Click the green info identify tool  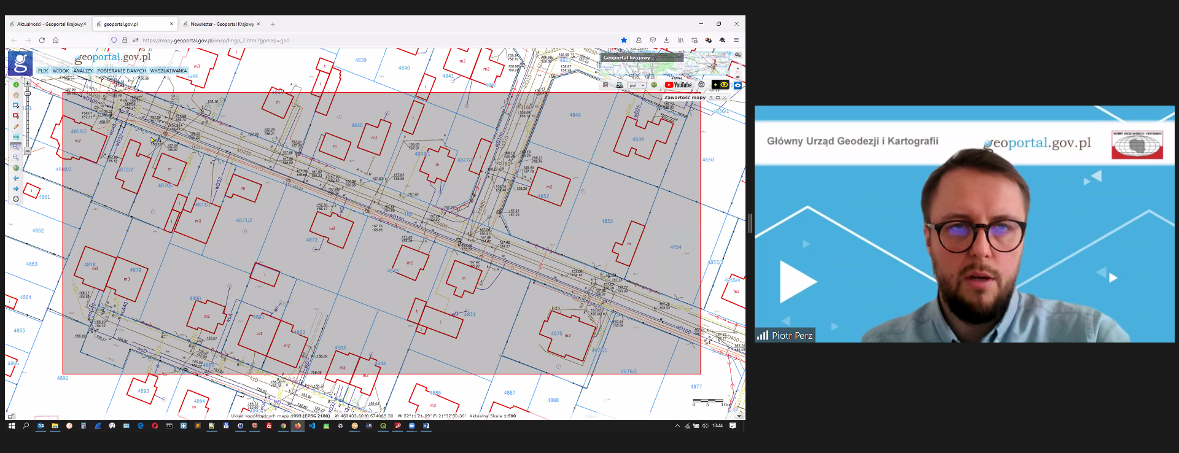16,85
